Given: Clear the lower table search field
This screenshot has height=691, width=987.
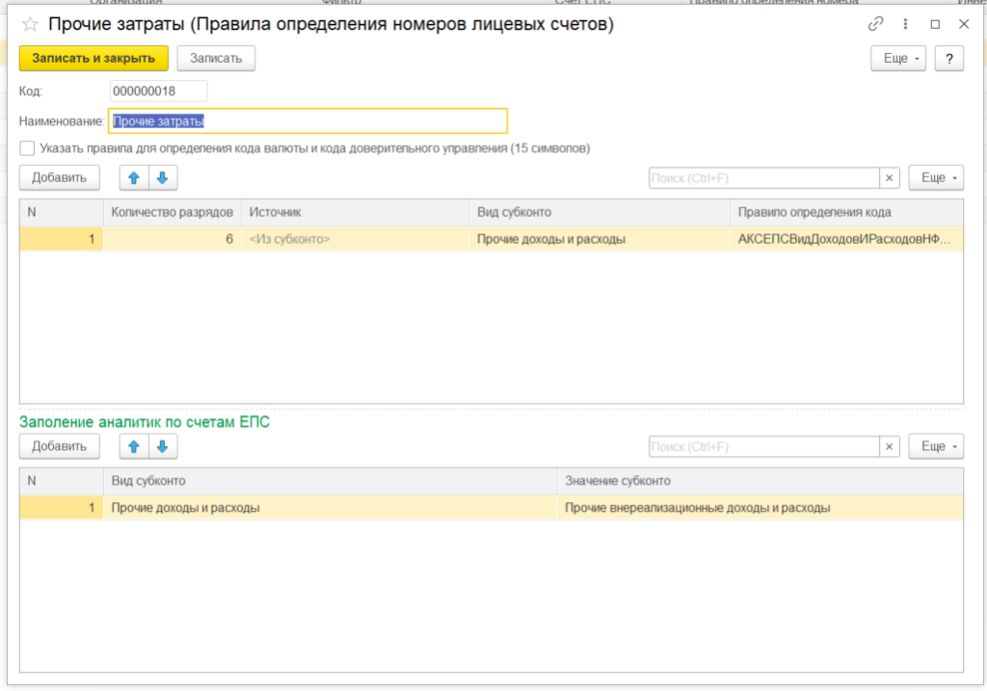Looking at the screenshot, I should (x=891, y=446).
